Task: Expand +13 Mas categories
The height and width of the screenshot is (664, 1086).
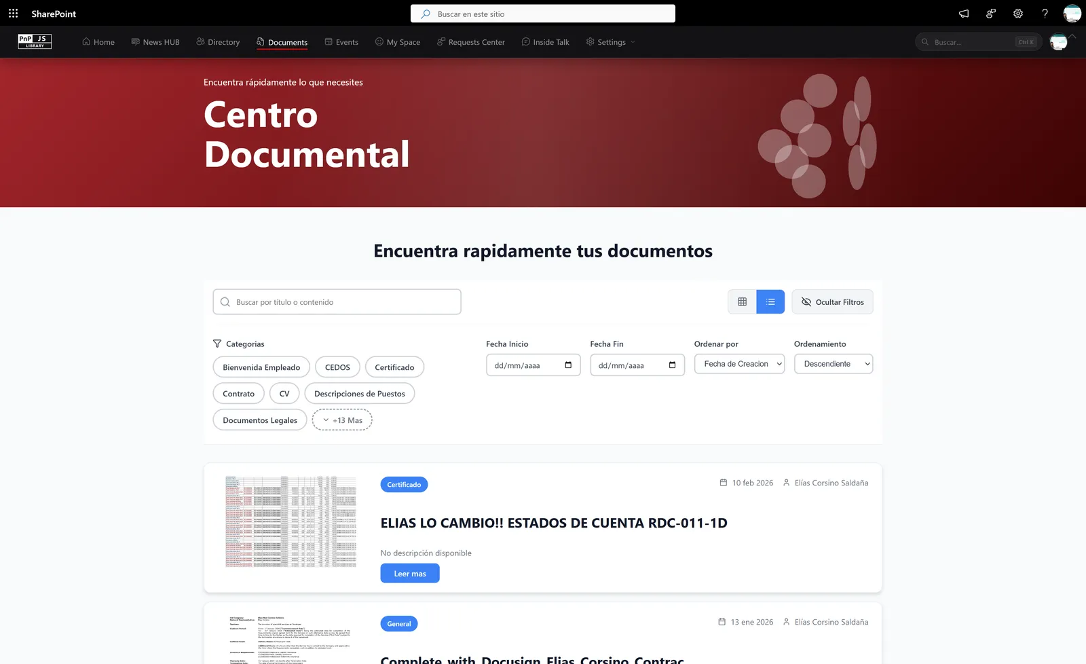Action: 342,420
